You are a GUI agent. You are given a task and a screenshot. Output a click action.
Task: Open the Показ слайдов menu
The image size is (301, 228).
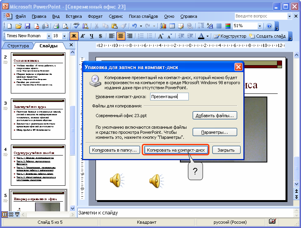(x=143, y=16)
